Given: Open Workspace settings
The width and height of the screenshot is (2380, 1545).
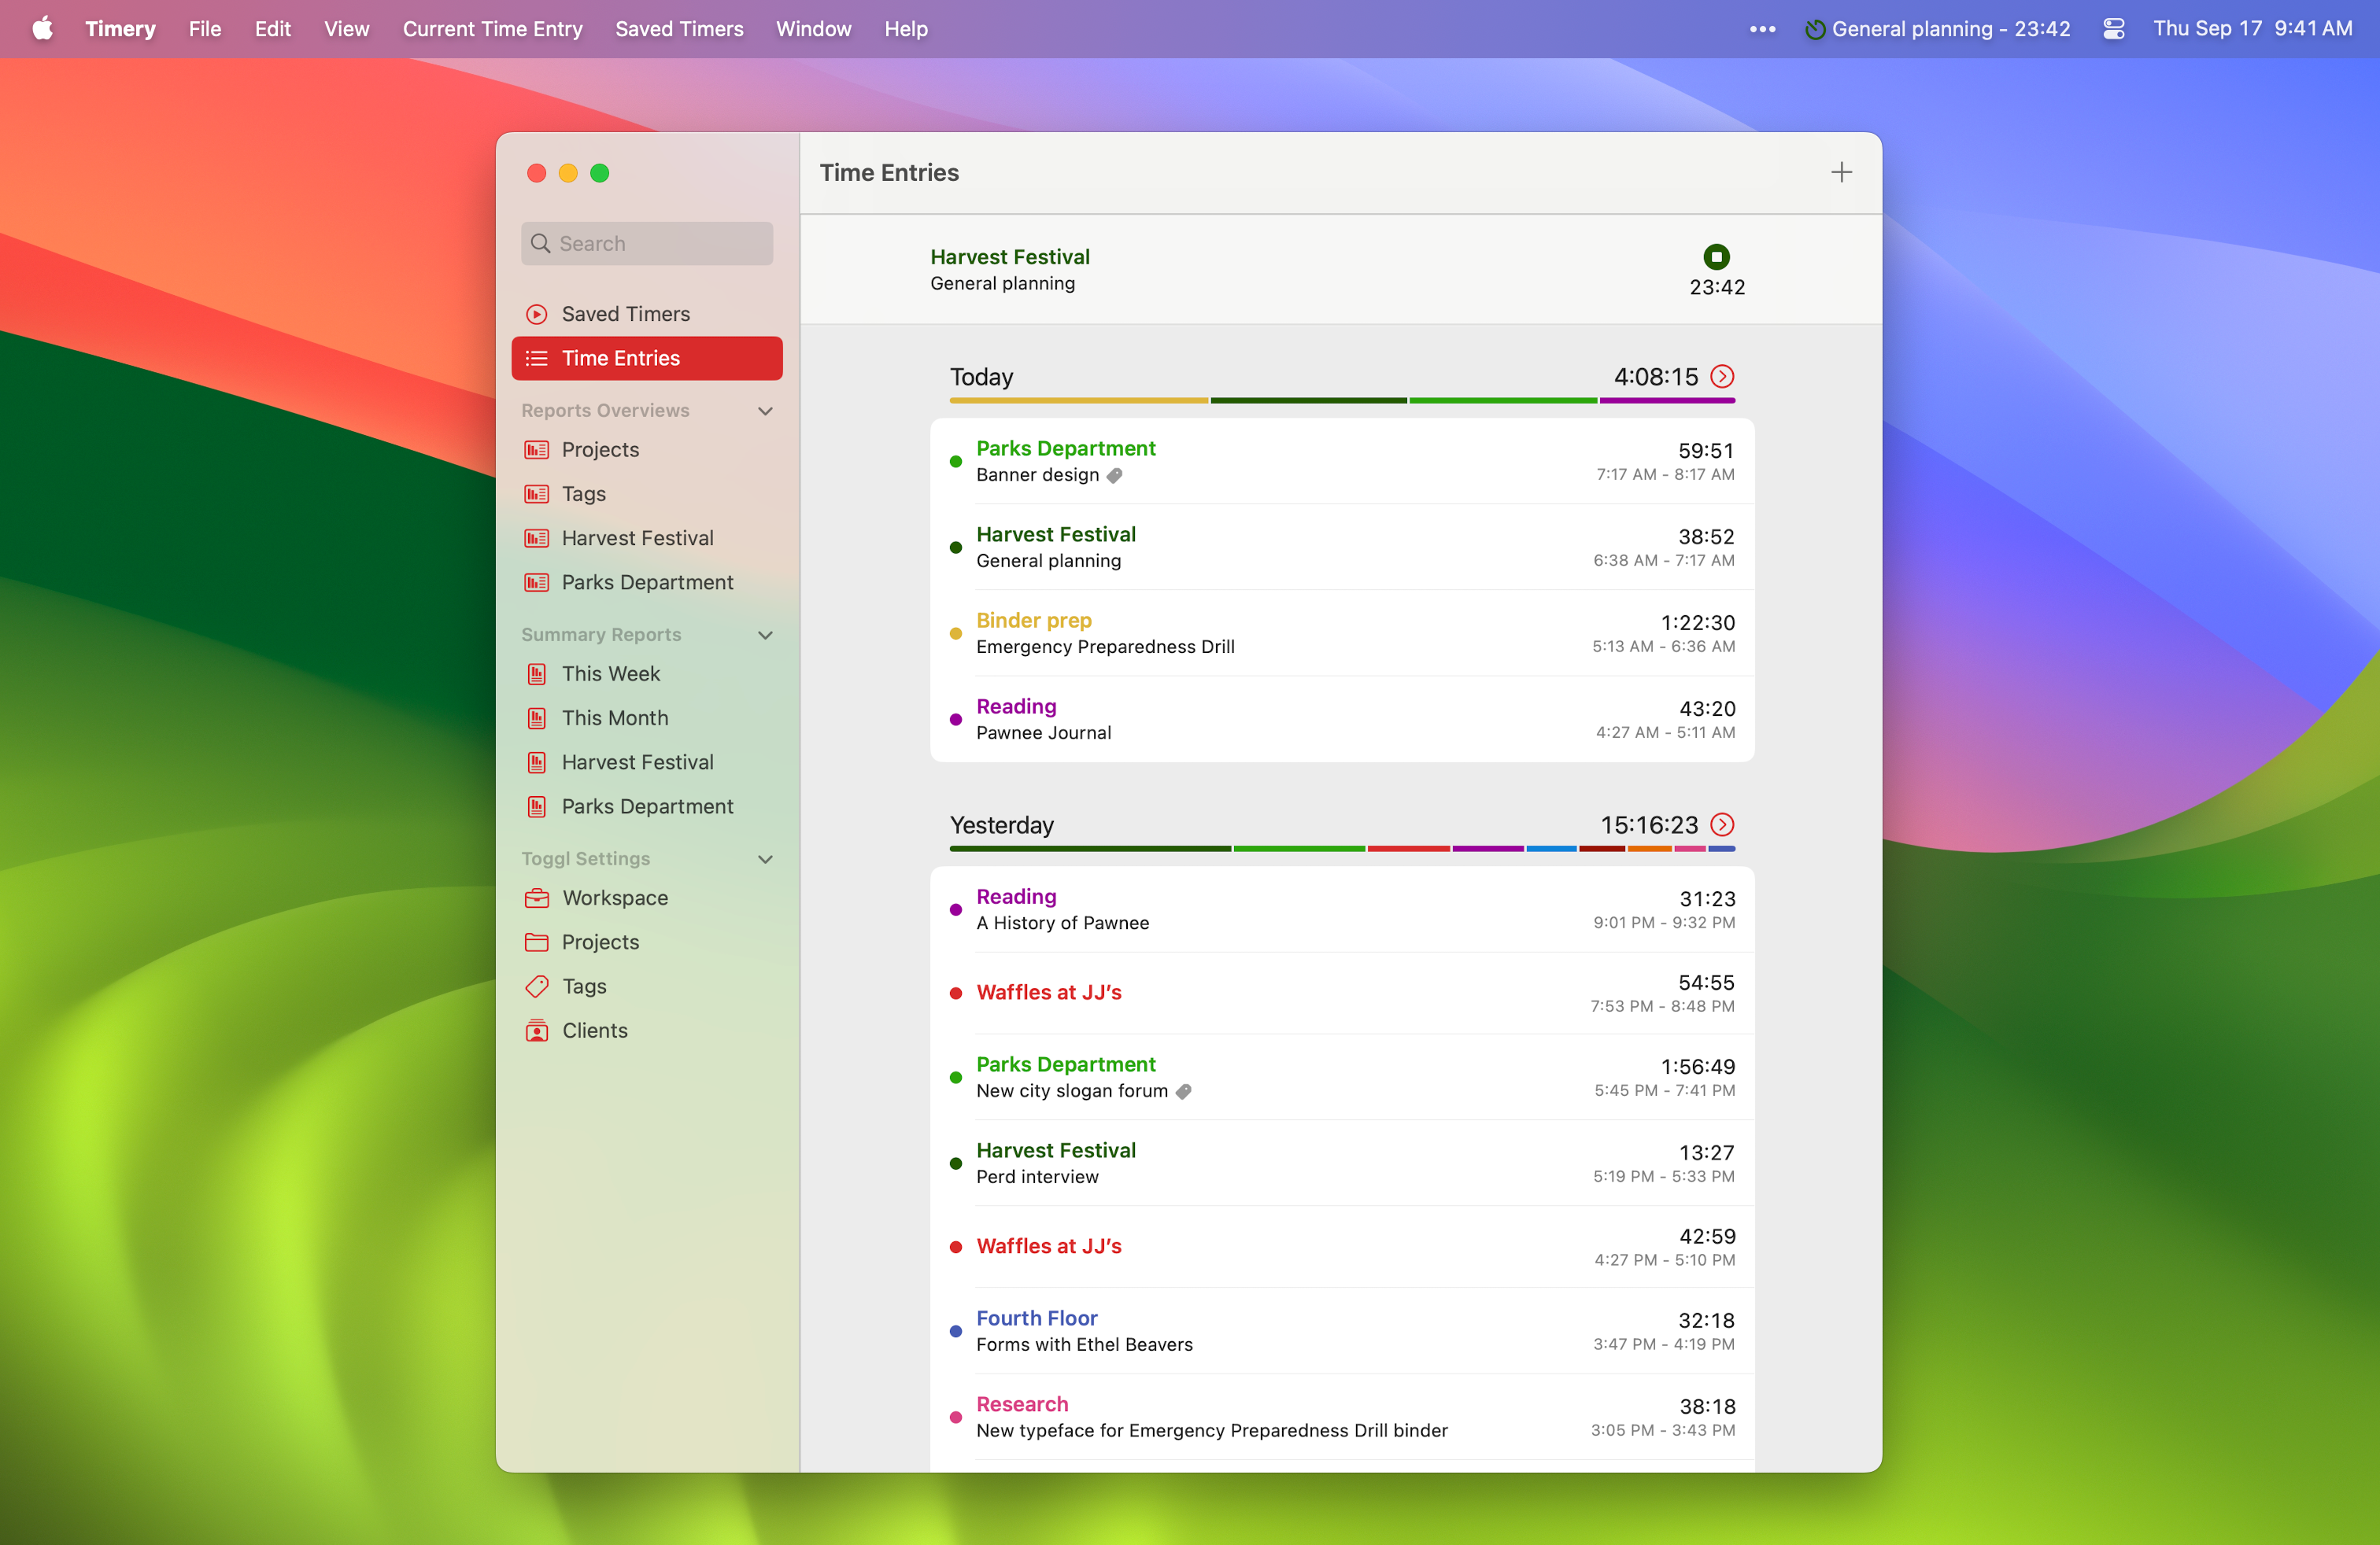Looking at the screenshot, I should coord(646,898).
